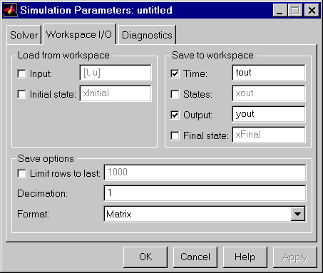Close the Simulation Parameters dialog
323x273 pixels.
coord(312,10)
